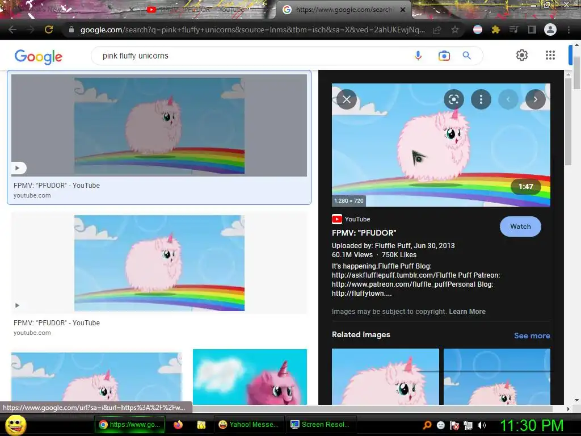581x436 pixels.
Task: Click the network tray icon
Action: [x=468, y=425]
